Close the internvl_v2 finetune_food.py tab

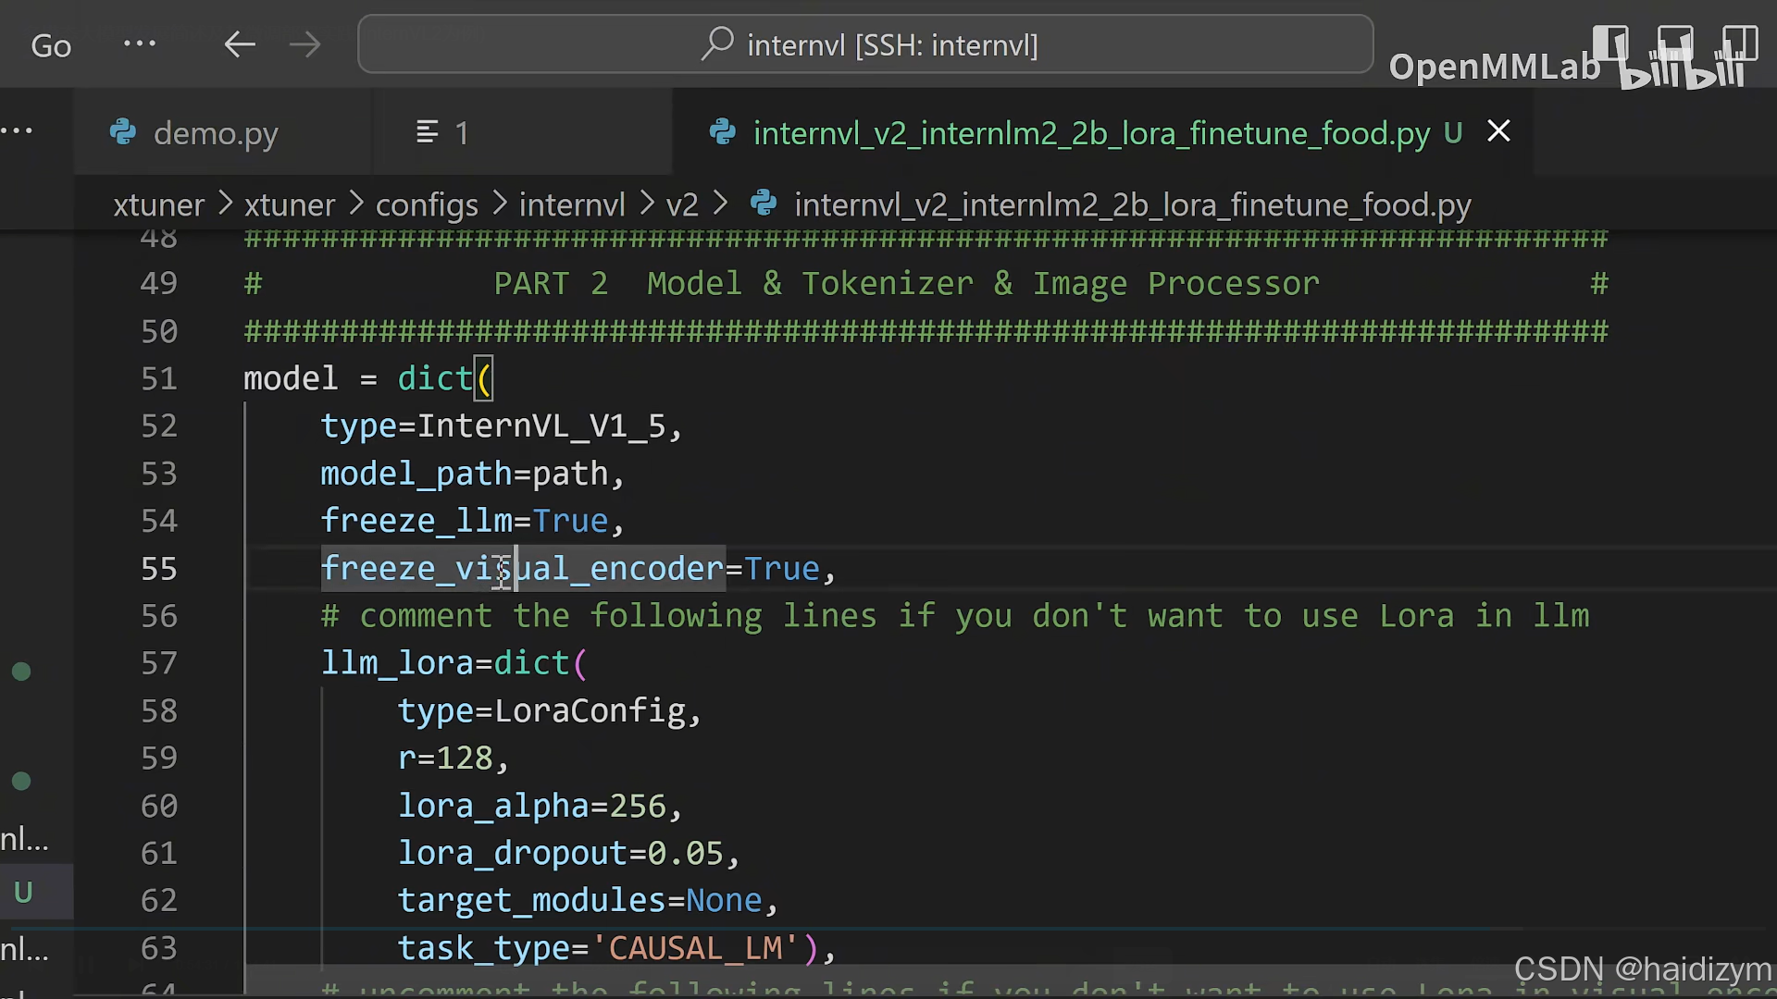1498,131
